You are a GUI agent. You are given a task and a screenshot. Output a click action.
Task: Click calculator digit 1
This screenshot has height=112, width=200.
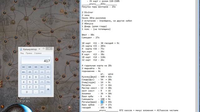tap(24, 87)
